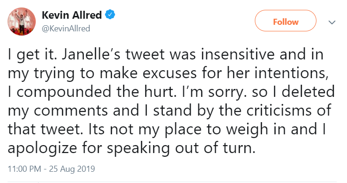The height and width of the screenshot is (183, 347).
Task: Click the word "compounded" in the tweet
Action: point(64,92)
